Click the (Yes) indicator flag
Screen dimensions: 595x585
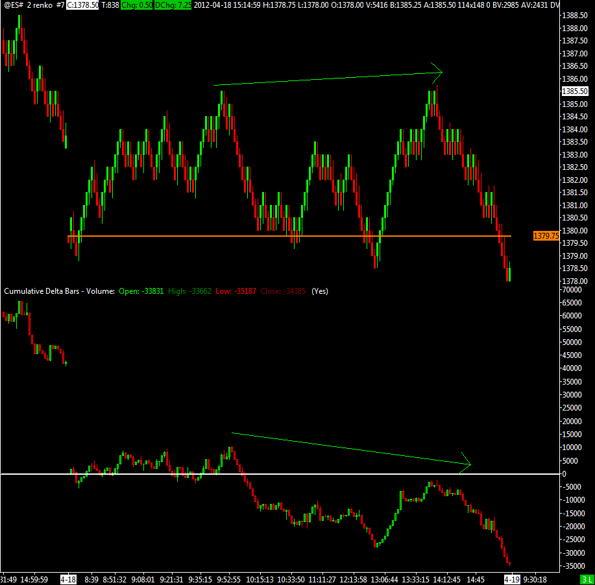coord(320,291)
